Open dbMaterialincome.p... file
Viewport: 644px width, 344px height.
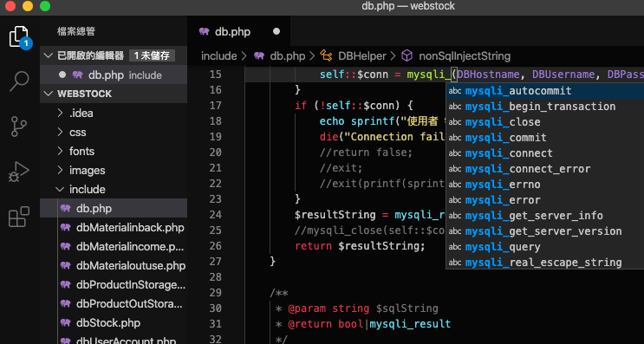click(114, 246)
